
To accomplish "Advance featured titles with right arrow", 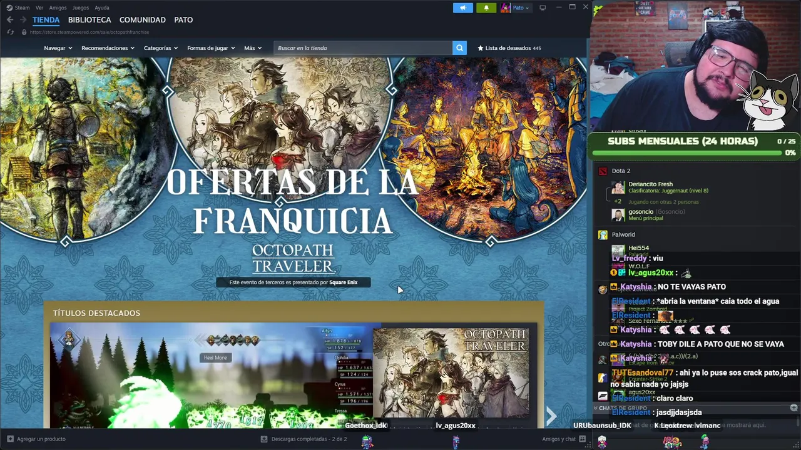I will (x=551, y=416).
